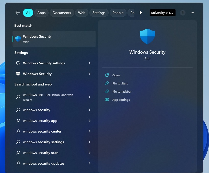The image size is (209, 173).
Task: Click the notification counter showing 1
Action: 183,12
